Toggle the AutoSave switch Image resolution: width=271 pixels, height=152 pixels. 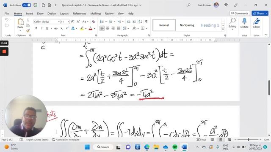coord(26,5)
